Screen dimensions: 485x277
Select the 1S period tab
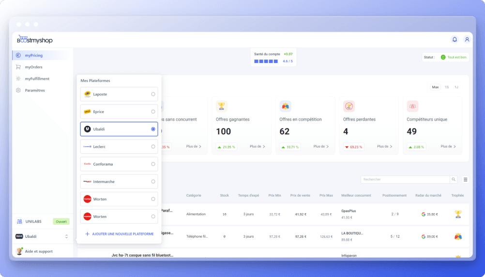click(x=447, y=87)
